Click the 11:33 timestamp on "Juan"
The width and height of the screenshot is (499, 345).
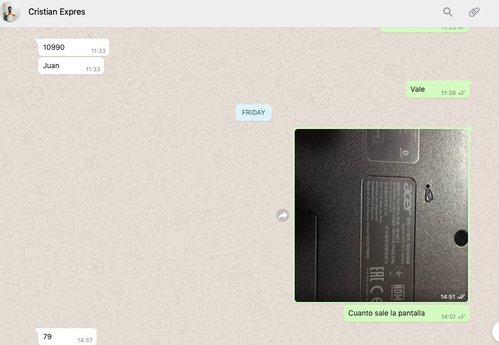[x=93, y=69]
